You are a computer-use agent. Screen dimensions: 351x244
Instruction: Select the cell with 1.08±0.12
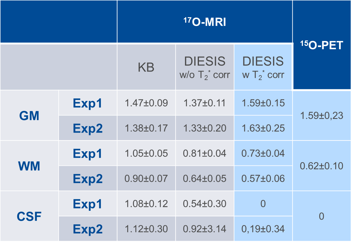[146, 204]
